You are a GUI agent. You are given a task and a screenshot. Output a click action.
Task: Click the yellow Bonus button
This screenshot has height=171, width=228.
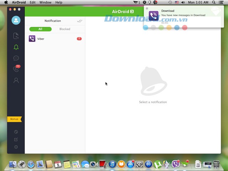[x=14, y=119]
